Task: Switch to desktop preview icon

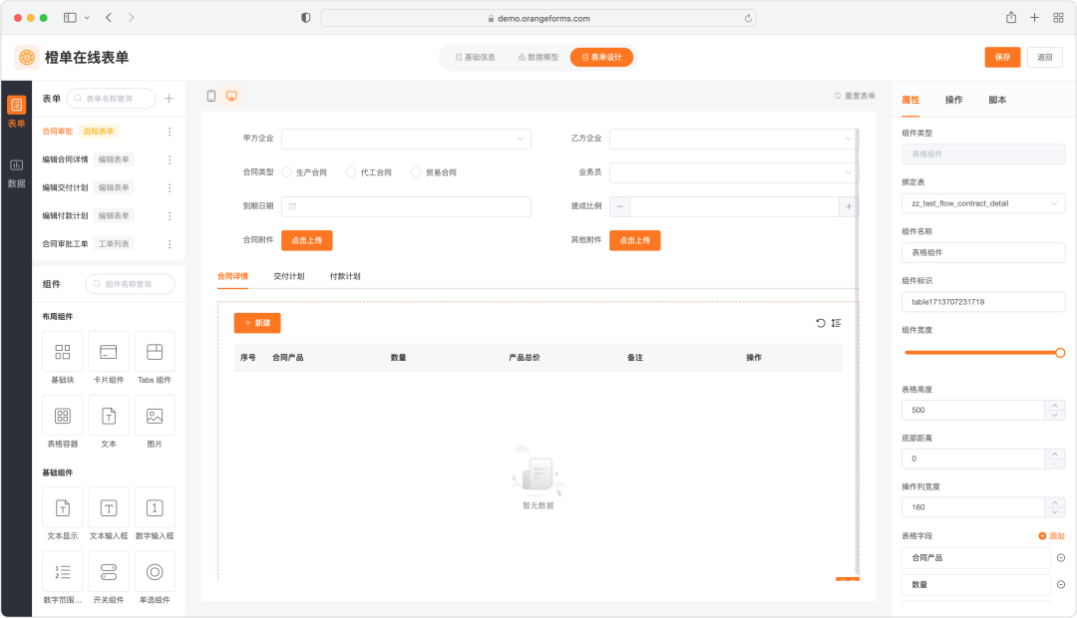Action: pyautogui.click(x=232, y=96)
